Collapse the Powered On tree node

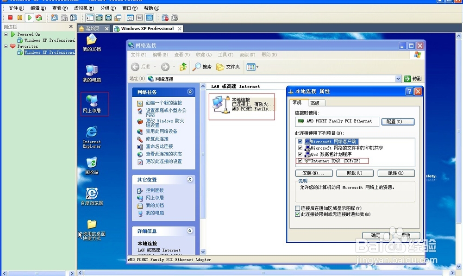(6, 34)
